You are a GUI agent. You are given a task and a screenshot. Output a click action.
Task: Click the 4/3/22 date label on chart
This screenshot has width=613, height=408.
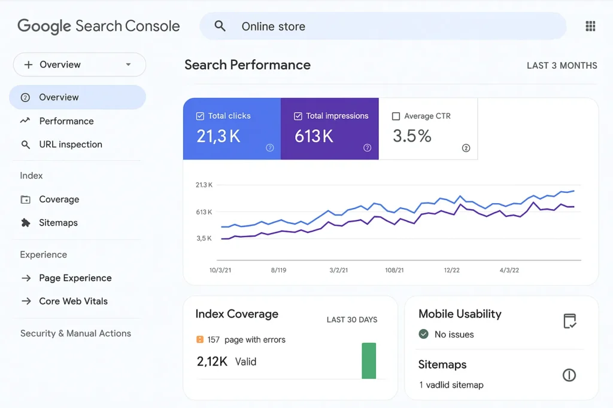point(509,270)
